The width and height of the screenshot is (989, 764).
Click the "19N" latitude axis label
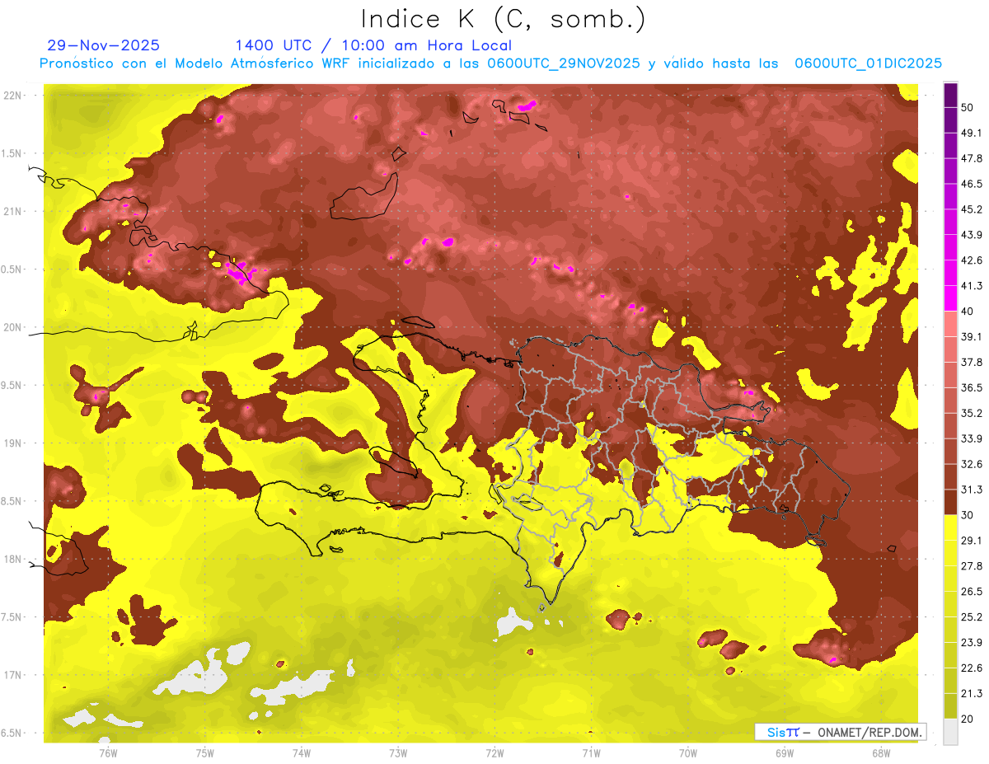(x=12, y=443)
